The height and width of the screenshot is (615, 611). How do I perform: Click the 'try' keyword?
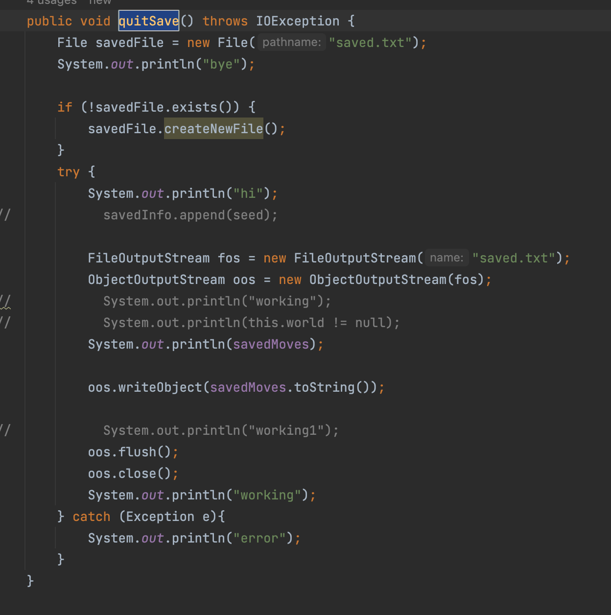[68, 172]
